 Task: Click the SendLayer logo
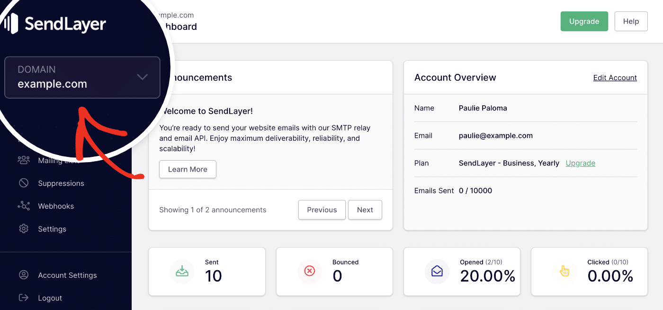55,23
